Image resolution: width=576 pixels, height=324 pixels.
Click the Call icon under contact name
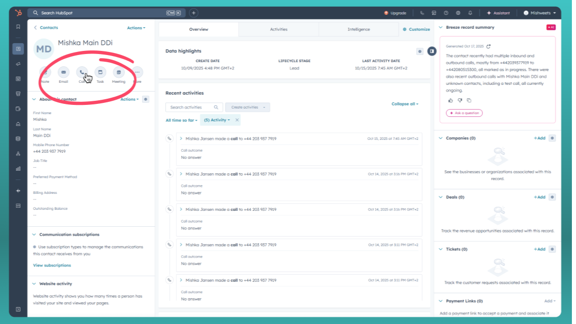pos(82,73)
